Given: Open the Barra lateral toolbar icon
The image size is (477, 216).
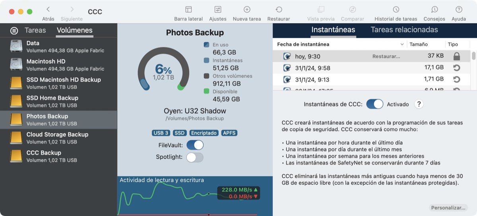Looking at the screenshot, I should point(188,10).
